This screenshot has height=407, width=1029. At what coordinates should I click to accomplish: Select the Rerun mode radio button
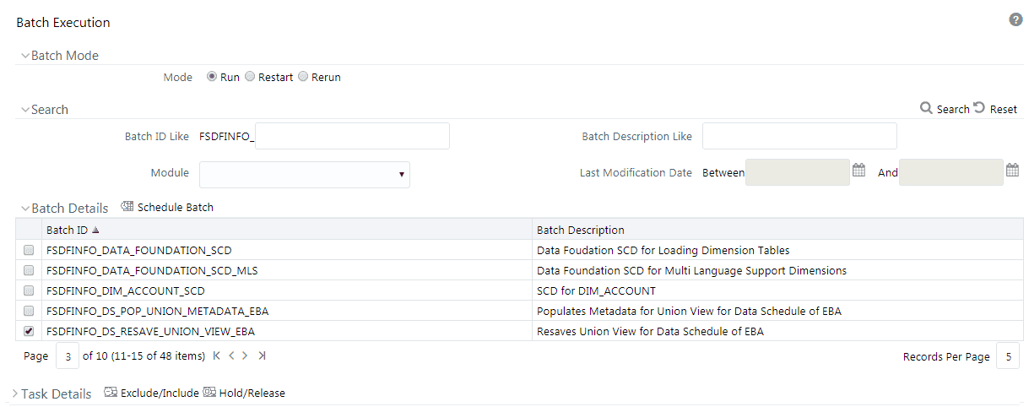click(303, 77)
